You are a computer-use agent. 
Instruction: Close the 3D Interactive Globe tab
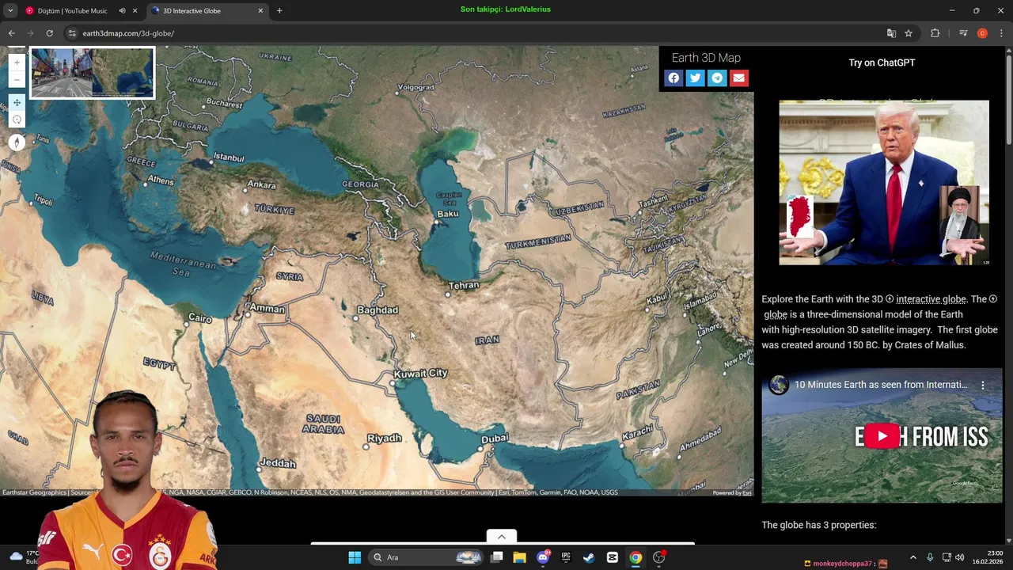[x=260, y=11]
